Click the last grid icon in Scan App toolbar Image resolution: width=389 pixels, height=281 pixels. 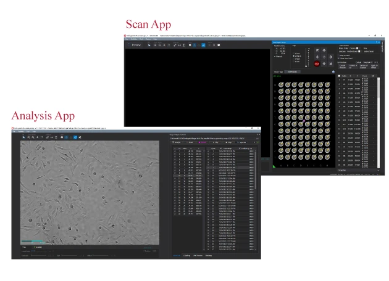(x=219, y=45)
